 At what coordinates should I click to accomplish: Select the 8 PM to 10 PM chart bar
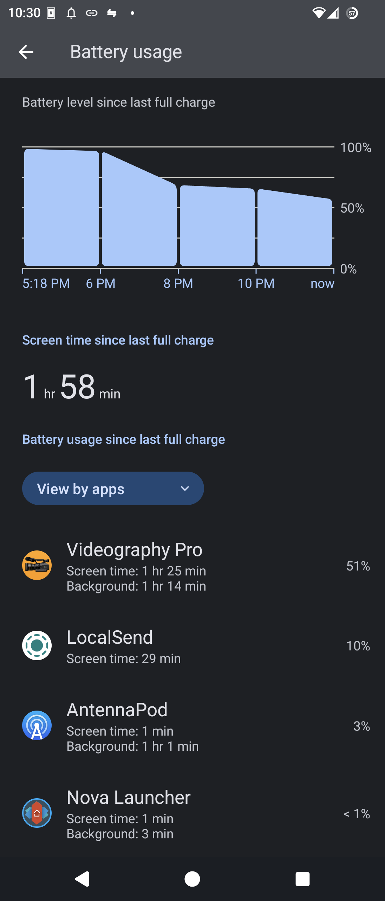[x=217, y=226]
